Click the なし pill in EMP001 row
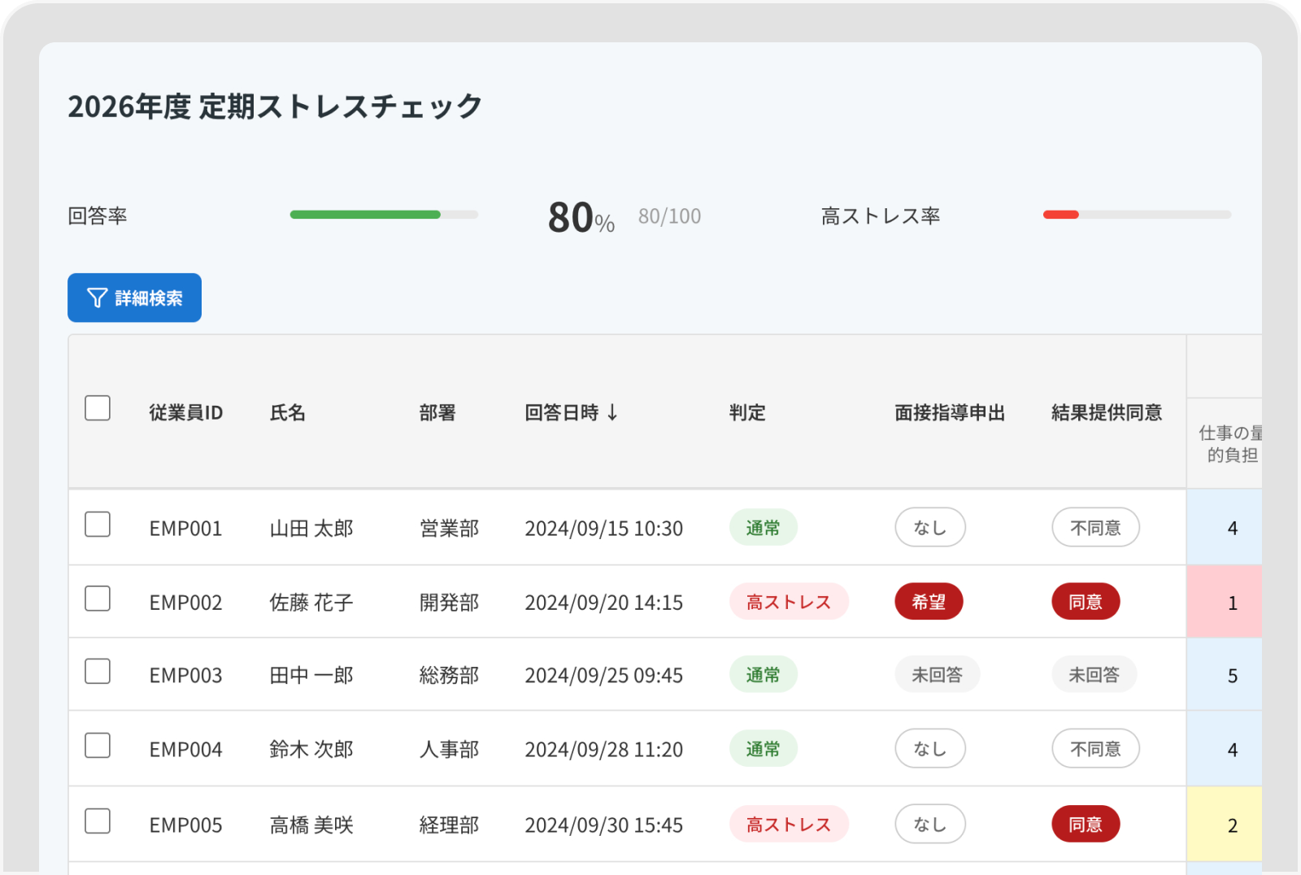 coord(930,528)
